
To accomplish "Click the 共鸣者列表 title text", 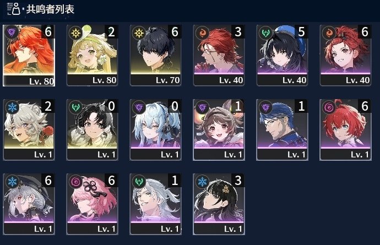I will (50, 9).
